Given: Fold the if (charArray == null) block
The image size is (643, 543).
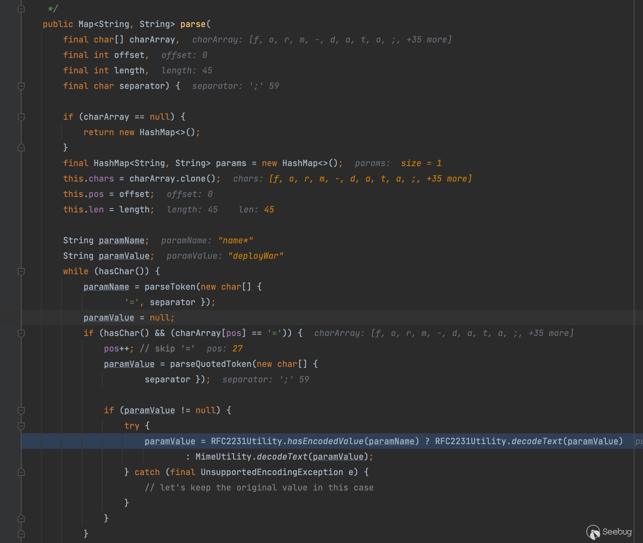Looking at the screenshot, I should pyautogui.click(x=21, y=117).
